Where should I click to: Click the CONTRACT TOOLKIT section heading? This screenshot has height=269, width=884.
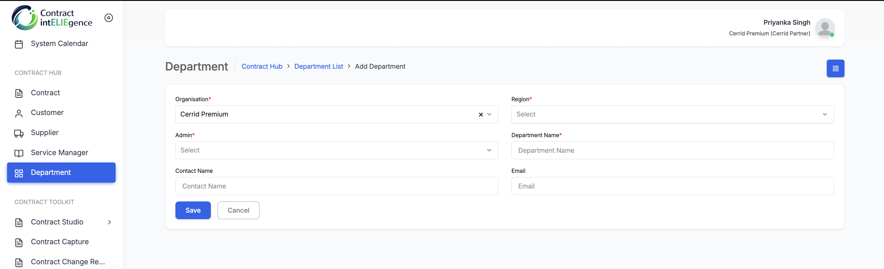44,202
